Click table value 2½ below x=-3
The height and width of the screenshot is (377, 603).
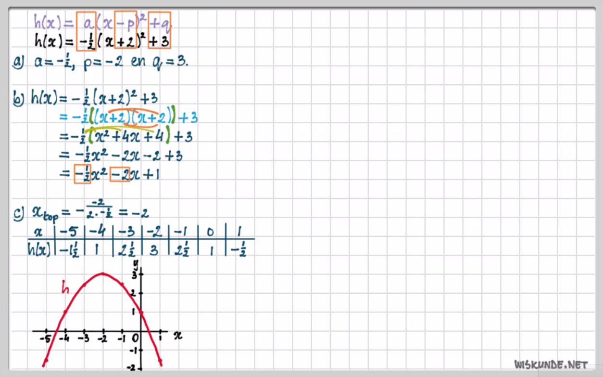pos(126,249)
